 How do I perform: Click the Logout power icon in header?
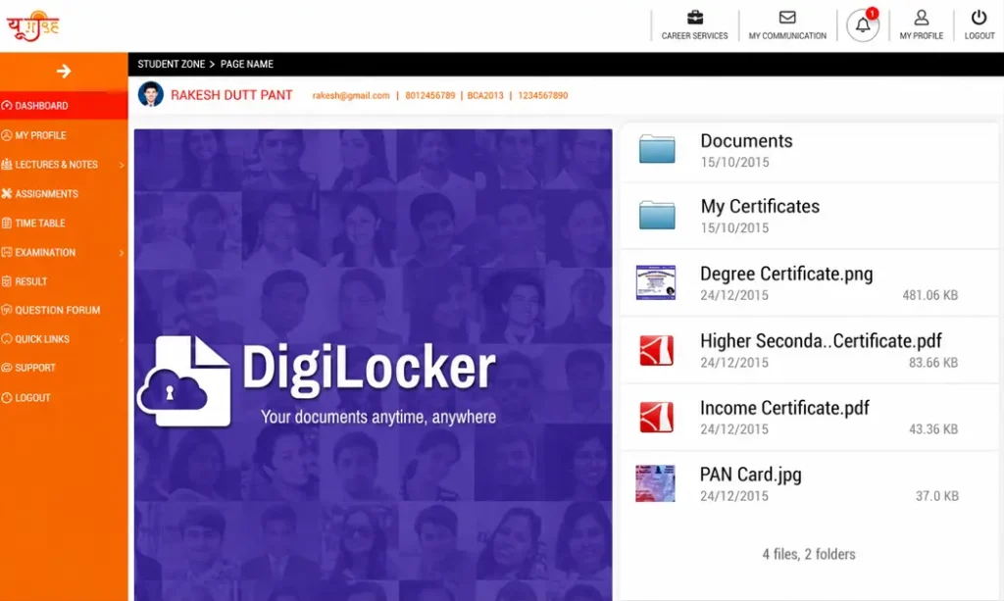pyautogui.click(x=979, y=18)
